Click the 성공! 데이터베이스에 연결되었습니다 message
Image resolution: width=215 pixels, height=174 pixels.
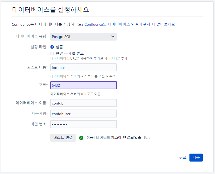tap(118, 138)
